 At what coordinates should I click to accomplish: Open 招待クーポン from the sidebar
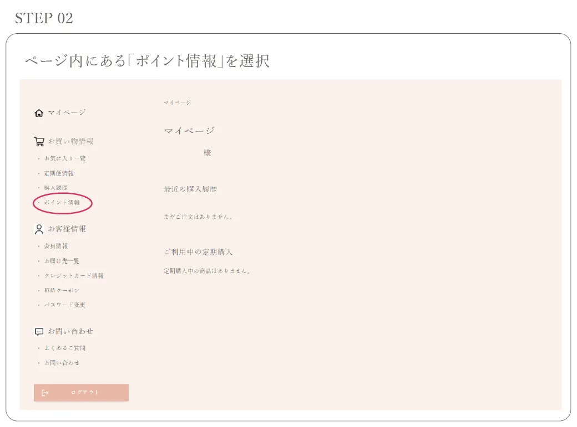61,290
